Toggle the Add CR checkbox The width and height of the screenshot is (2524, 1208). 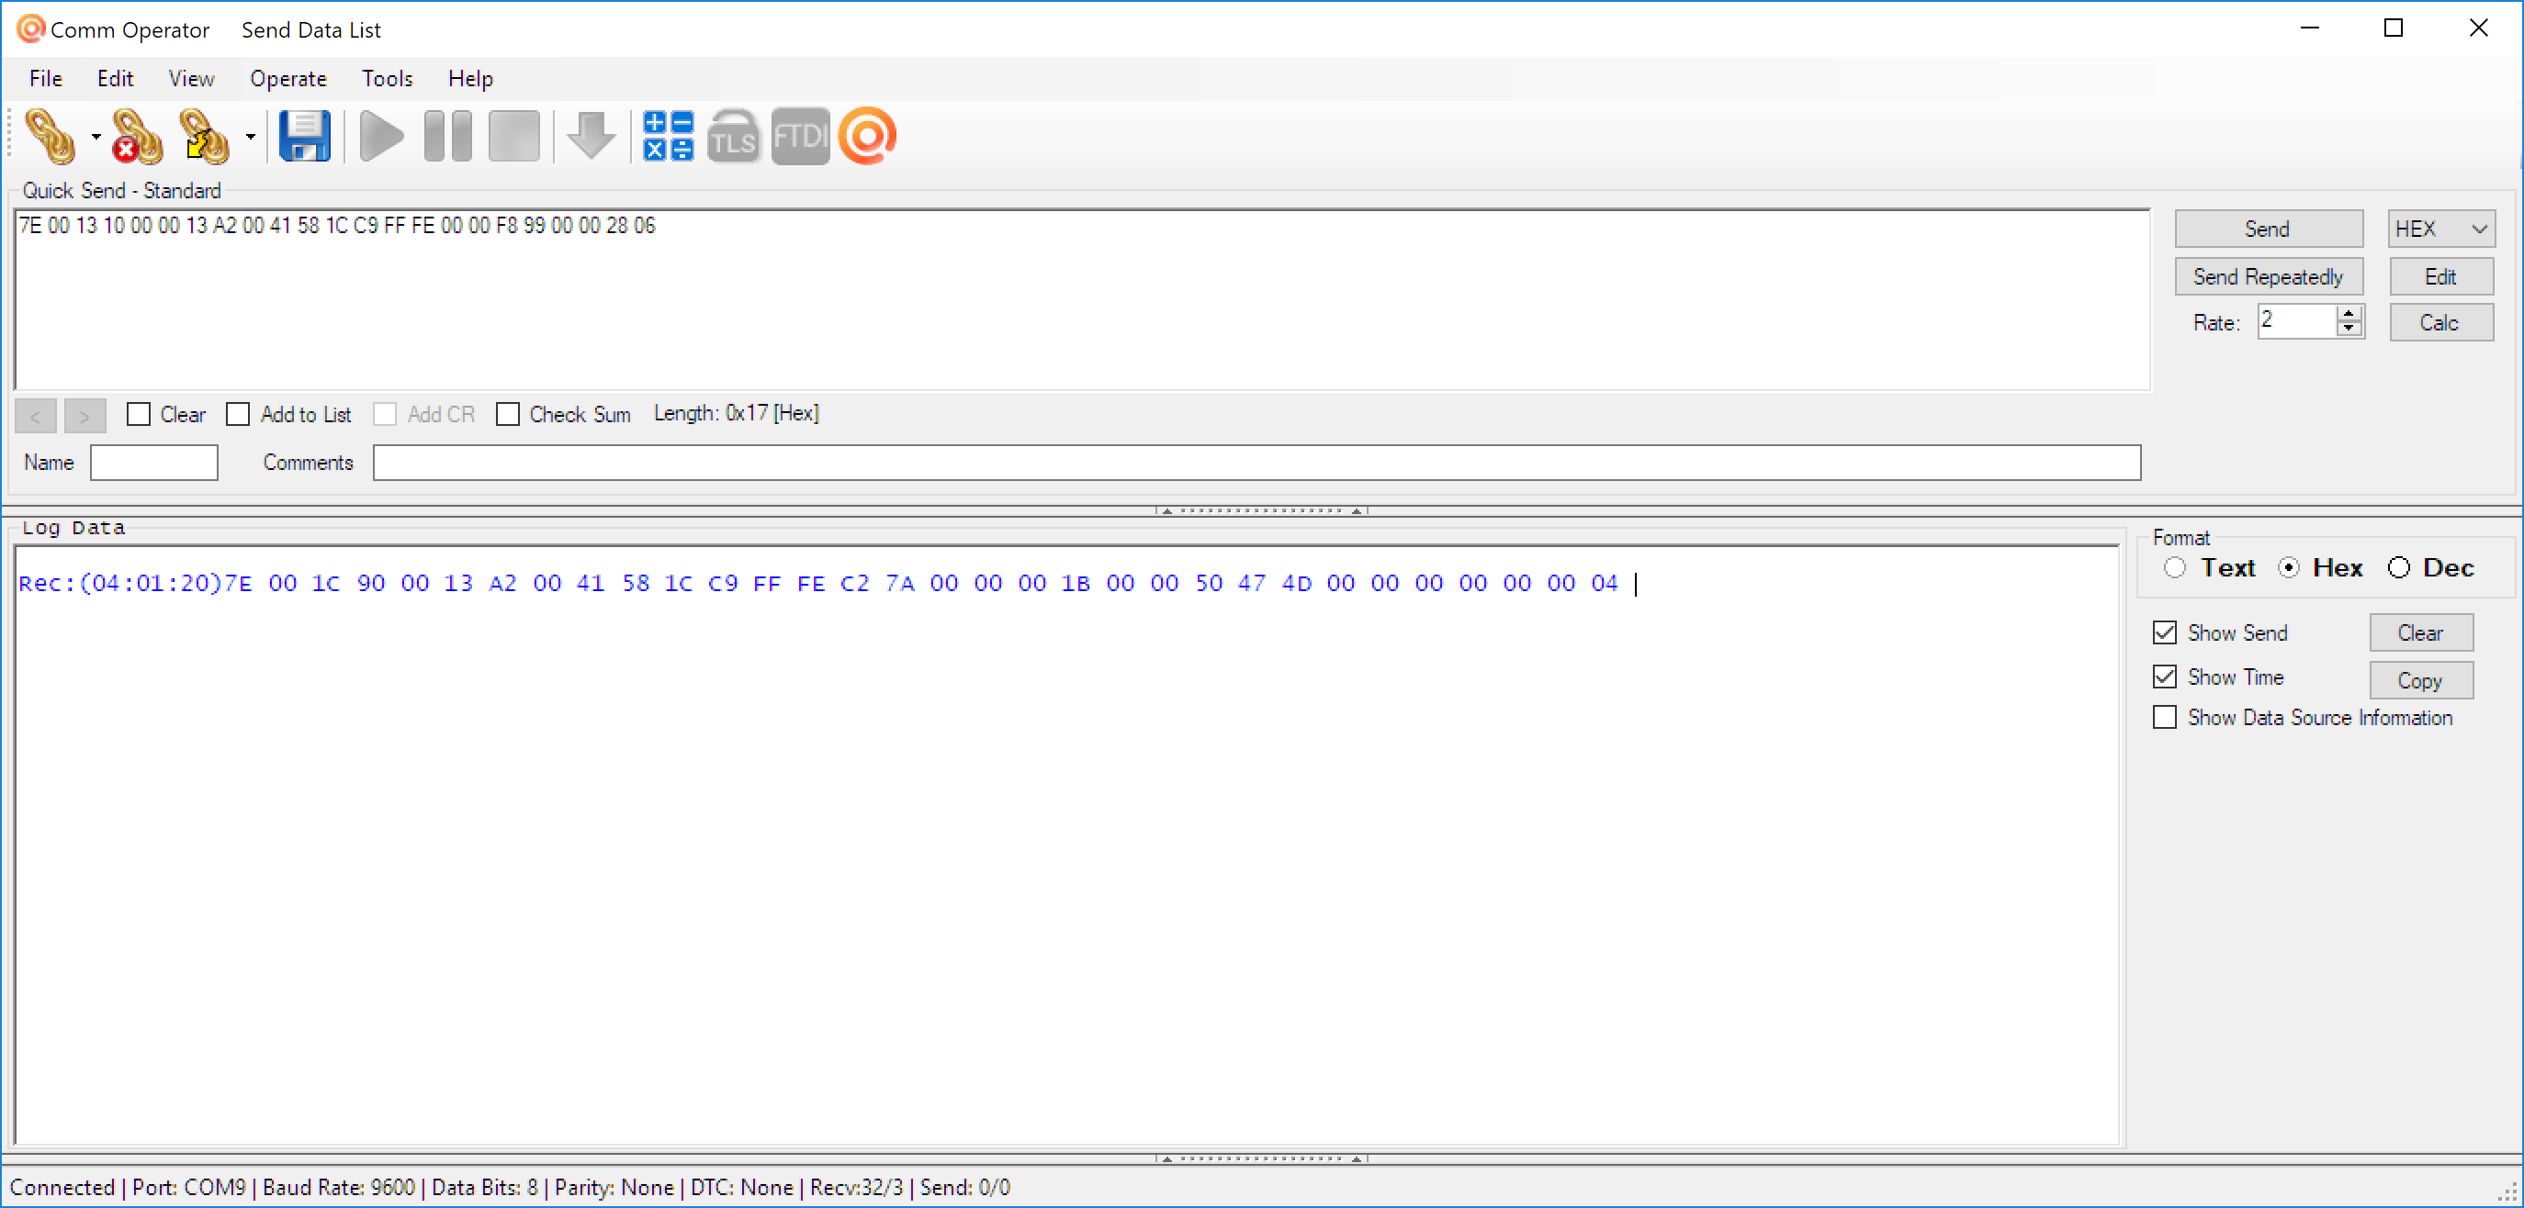tap(385, 414)
